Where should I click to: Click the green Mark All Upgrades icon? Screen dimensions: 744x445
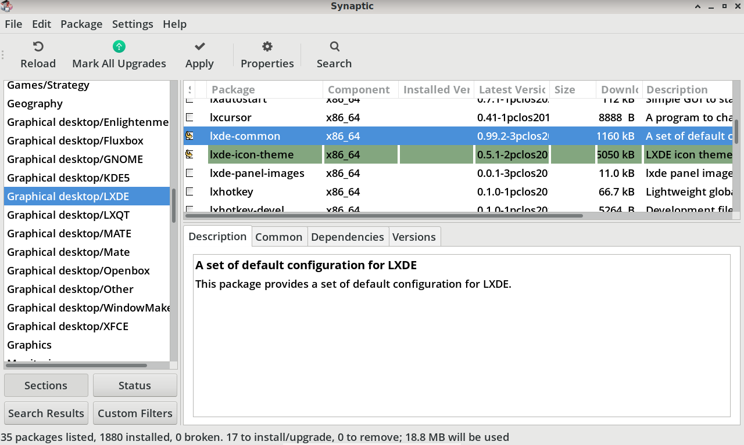click(119, 46)
